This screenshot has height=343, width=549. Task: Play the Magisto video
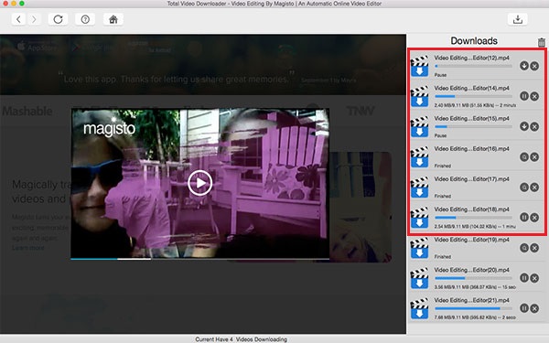(199, 183)
